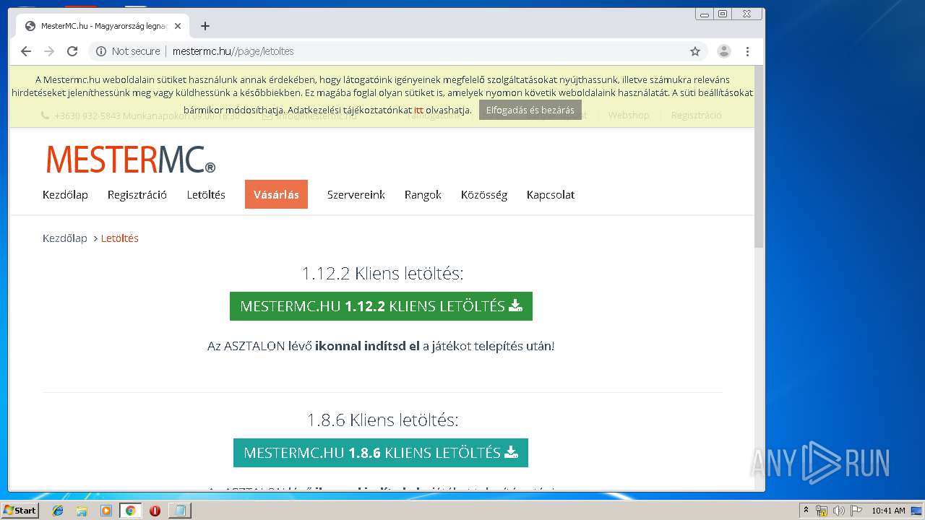The image size is (925, 520).
Task: Open Windows Media Player from taskbar
Action: point(106,511)
